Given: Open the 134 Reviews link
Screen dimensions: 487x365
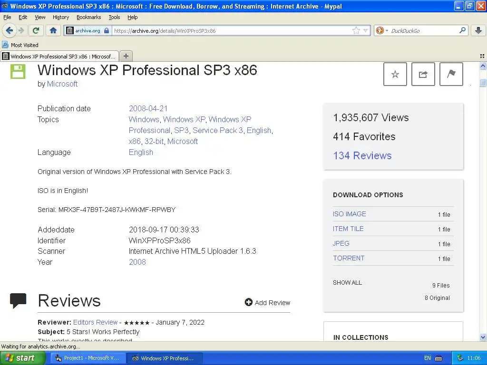Looking at the screenshot, I should pos(362,155).
